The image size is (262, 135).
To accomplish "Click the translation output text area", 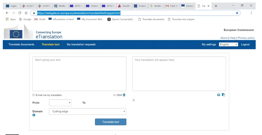I will pyautogui.click(x=179, y=74).
